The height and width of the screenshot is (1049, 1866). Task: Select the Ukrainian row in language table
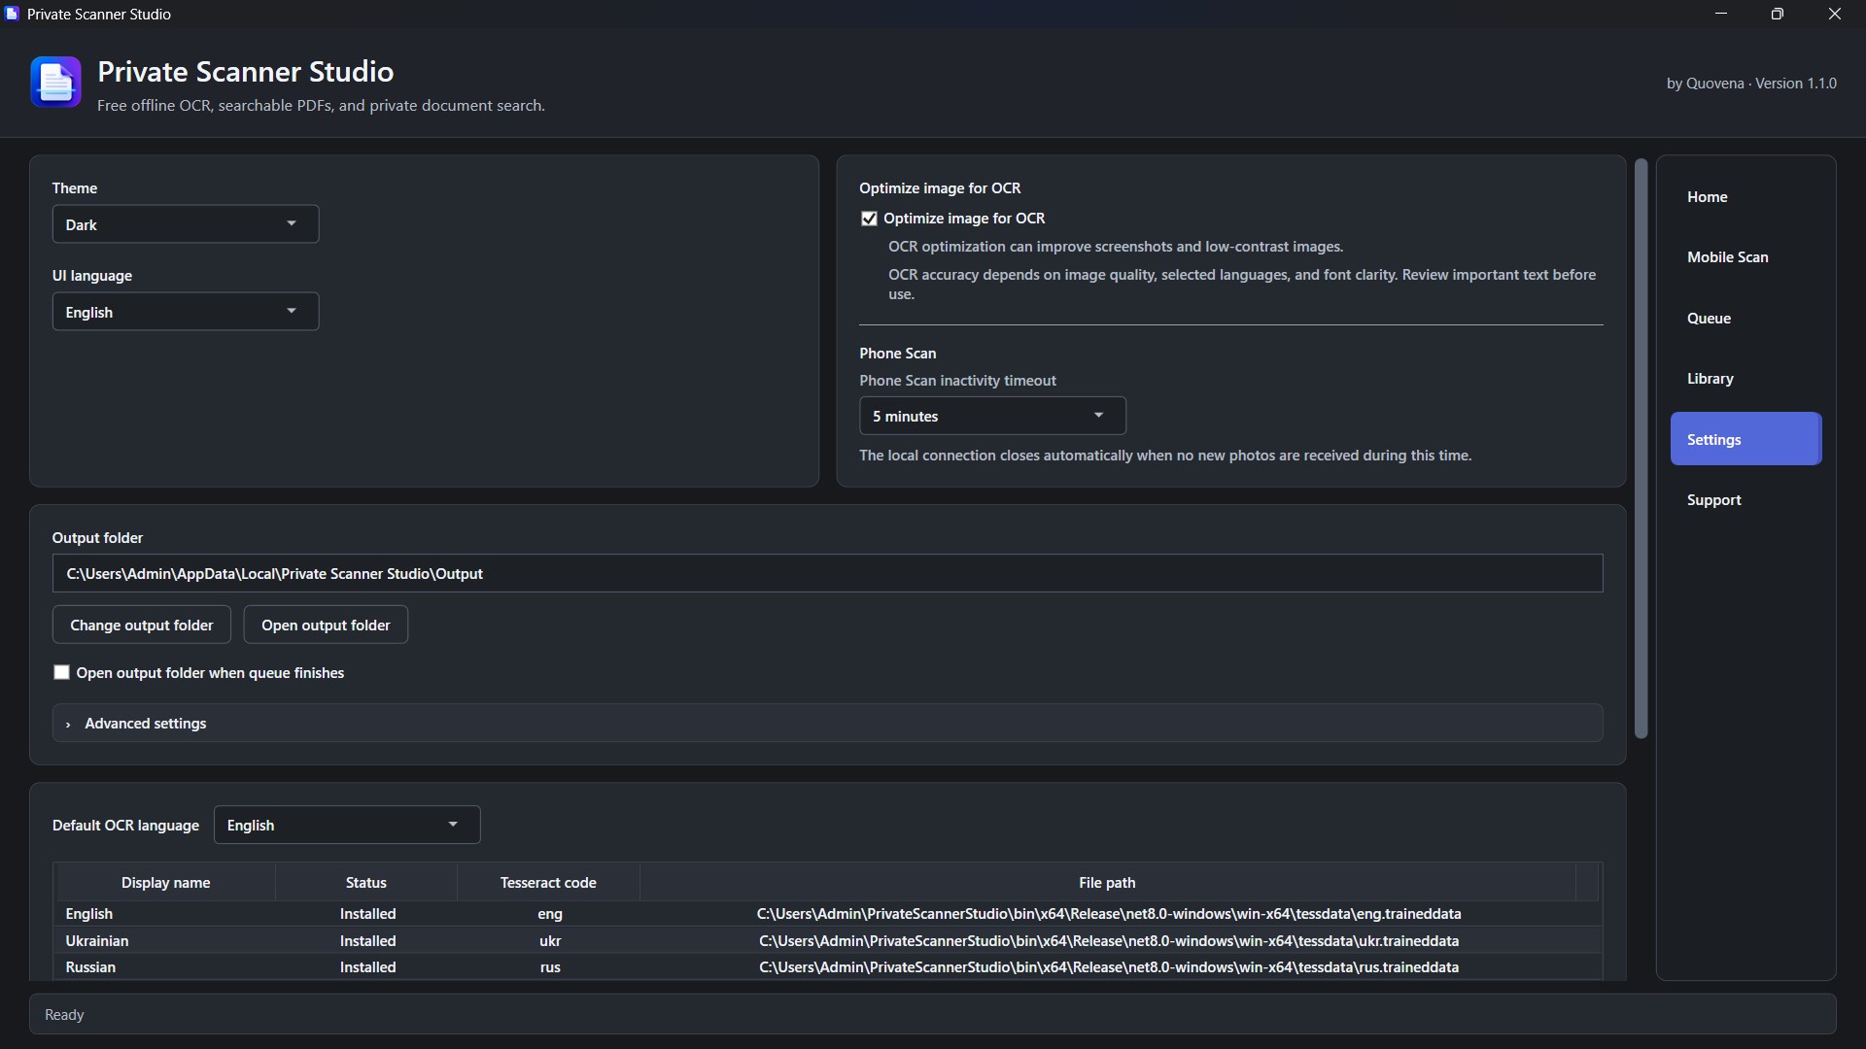(827, 940)
